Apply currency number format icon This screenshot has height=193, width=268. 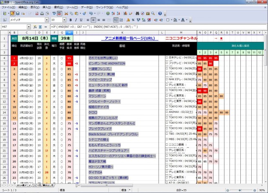pos(128,20)
